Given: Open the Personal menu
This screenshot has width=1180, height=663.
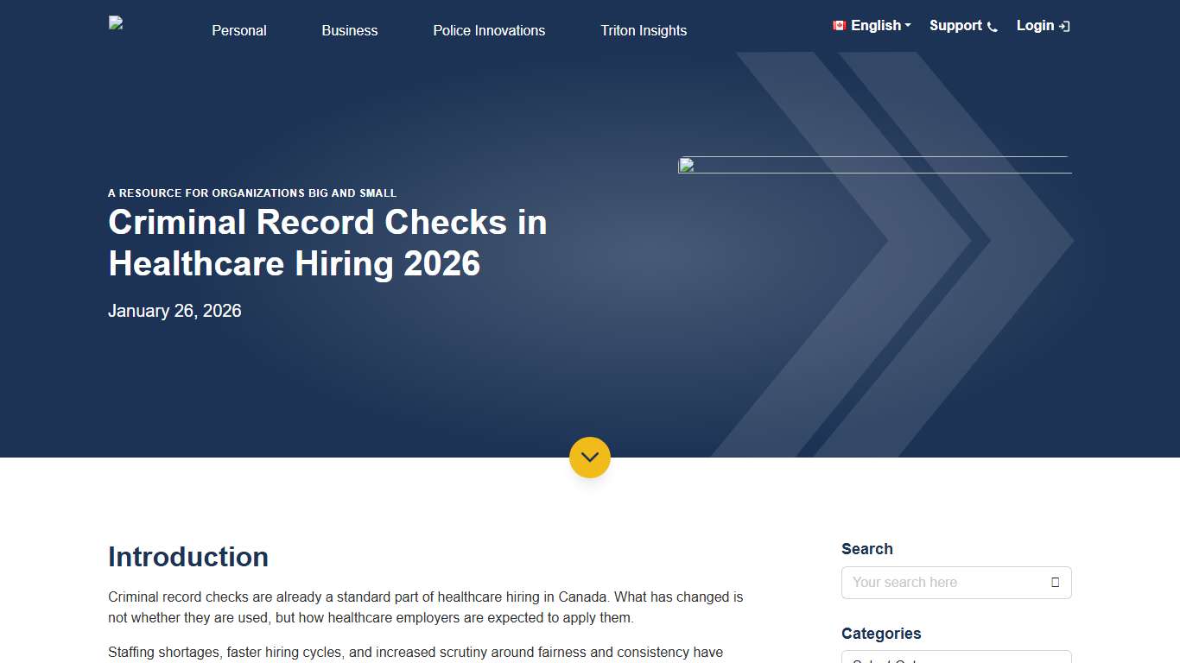Looking at the screenshot, I should tap(238, 30).
